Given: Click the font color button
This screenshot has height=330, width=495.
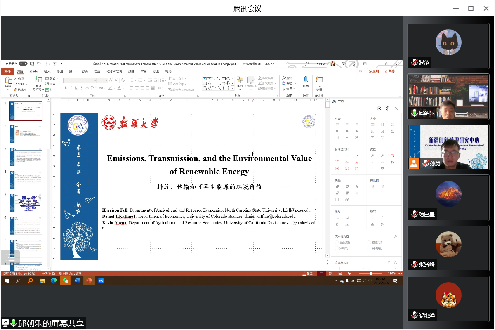Looking at the screenshot, I should coord(120,87).
